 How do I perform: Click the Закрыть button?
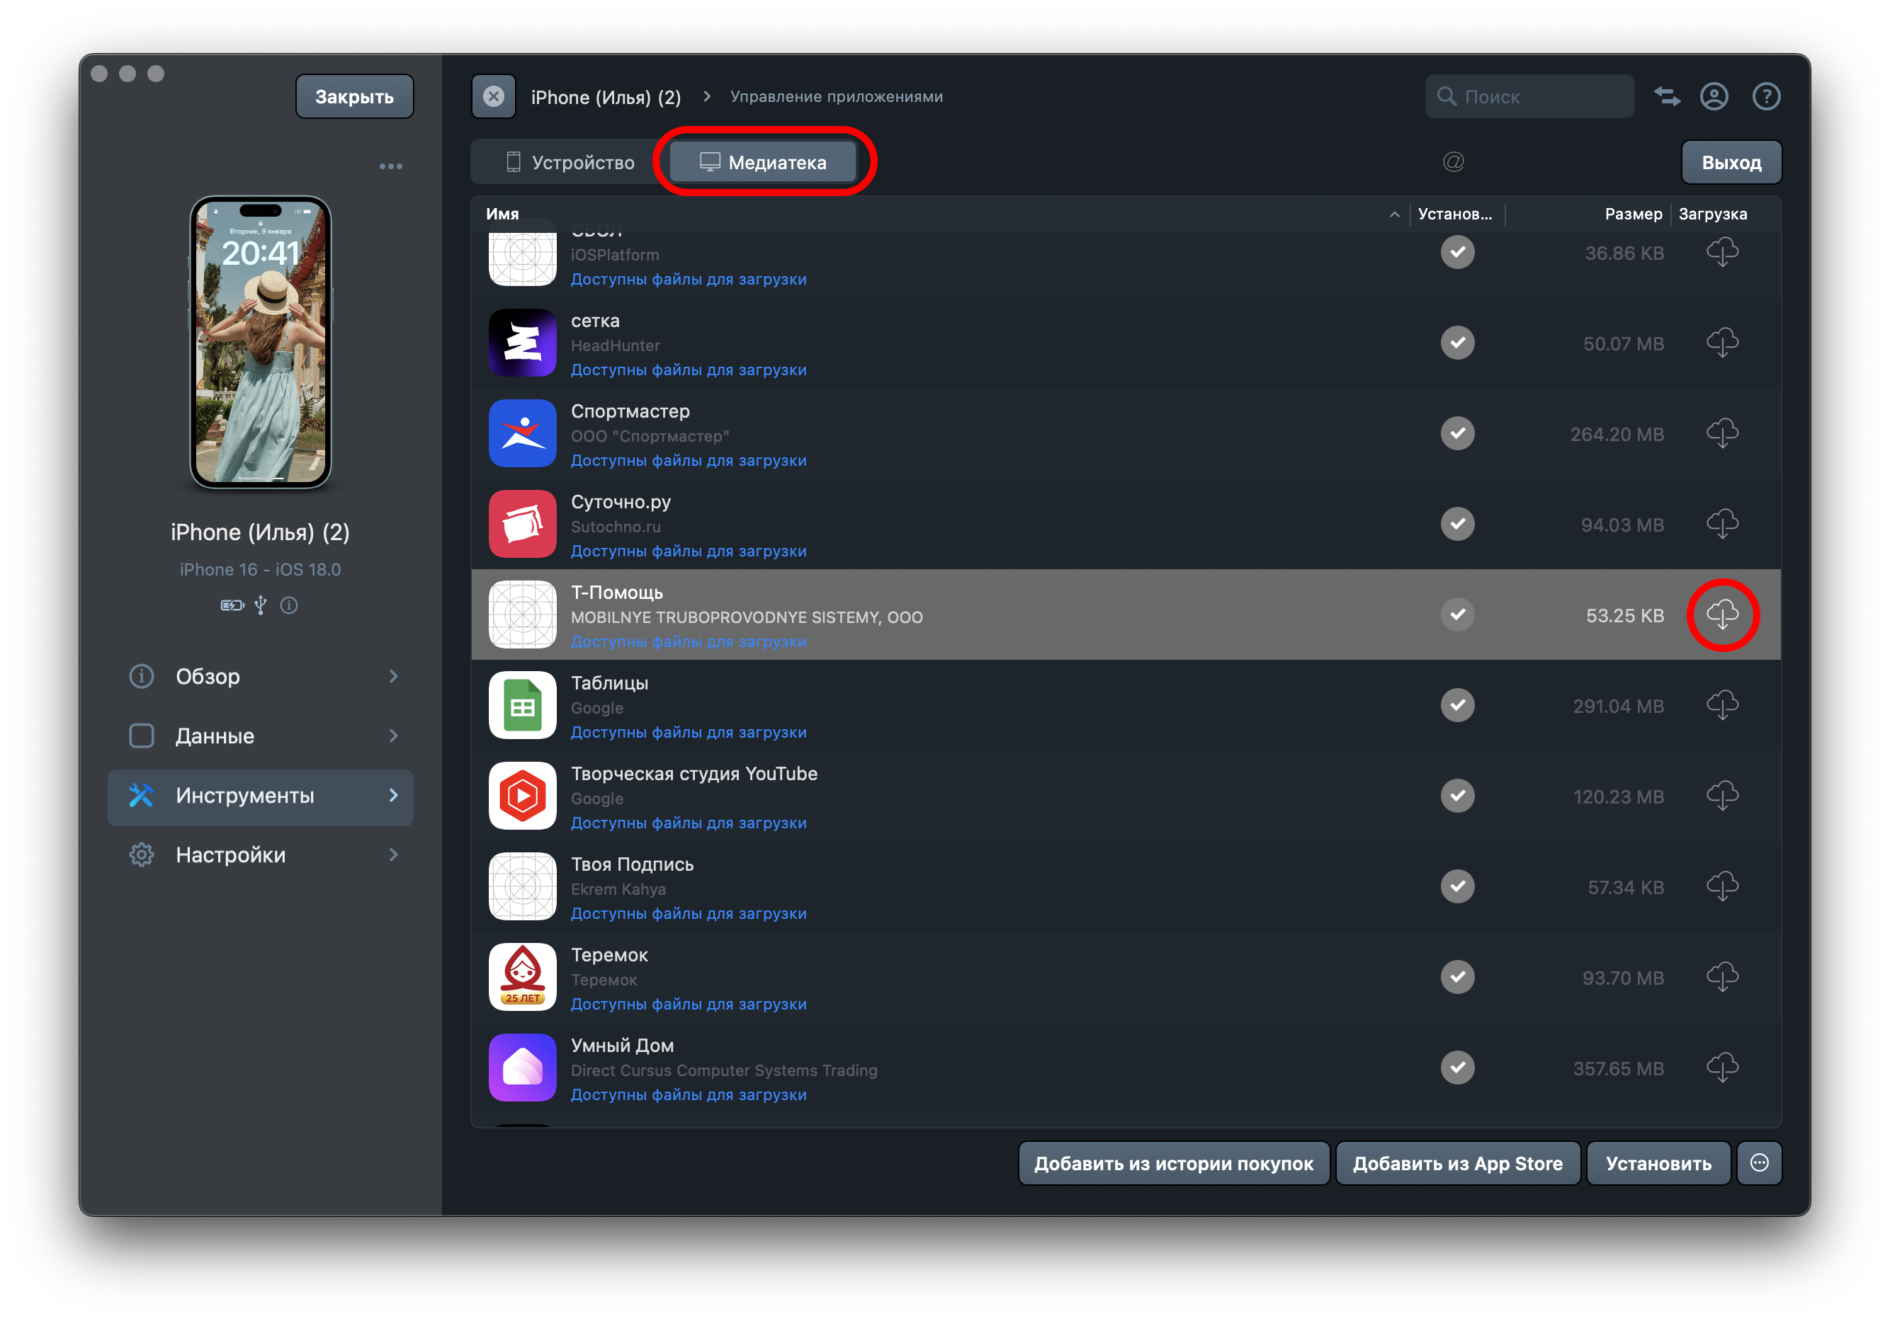[x=355, y=96]
